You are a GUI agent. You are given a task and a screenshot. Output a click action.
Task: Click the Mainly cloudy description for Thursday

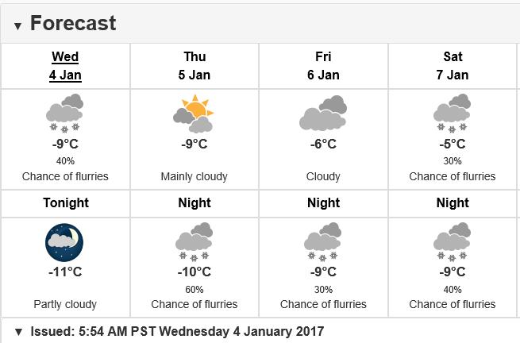(x=195, y=176)
